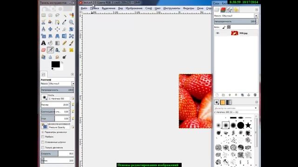Select the Text tool
Viewport: 298px width, 167px height.
tap(43, 43)
